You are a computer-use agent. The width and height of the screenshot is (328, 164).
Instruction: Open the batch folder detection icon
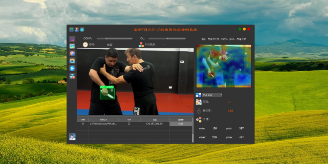click(72, 54)
